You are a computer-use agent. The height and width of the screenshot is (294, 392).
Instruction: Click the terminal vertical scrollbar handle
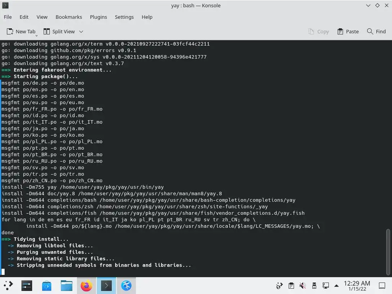tap(388, 252)
